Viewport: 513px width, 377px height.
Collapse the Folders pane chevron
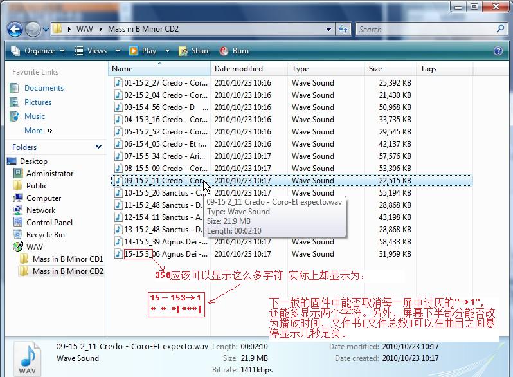pyautogui.click(x=98, y=147)
